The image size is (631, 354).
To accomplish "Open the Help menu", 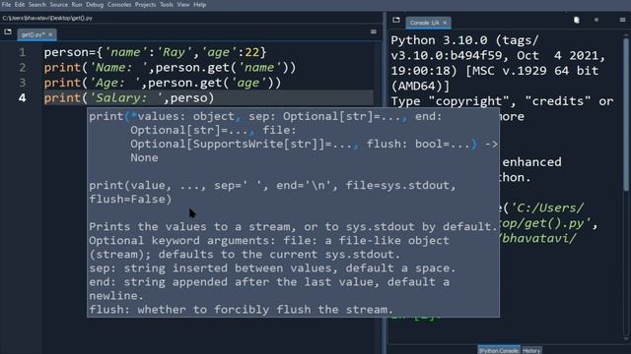I will click(x=199, y=5).
